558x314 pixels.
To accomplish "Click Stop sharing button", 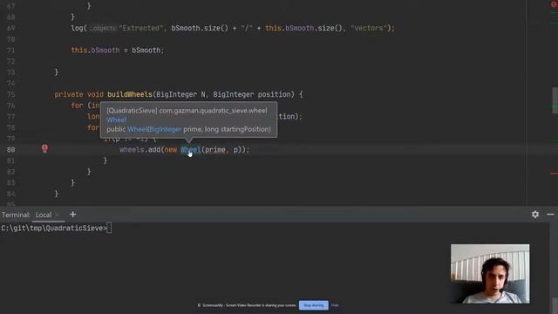I will (314, 305).
